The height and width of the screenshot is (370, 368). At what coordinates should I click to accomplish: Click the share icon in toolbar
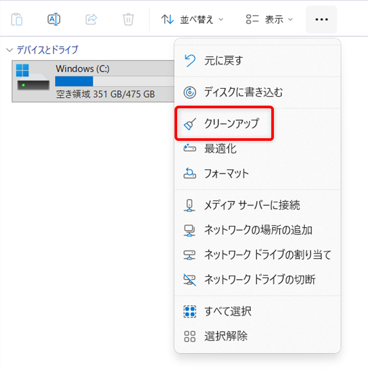tap(91, 19)
